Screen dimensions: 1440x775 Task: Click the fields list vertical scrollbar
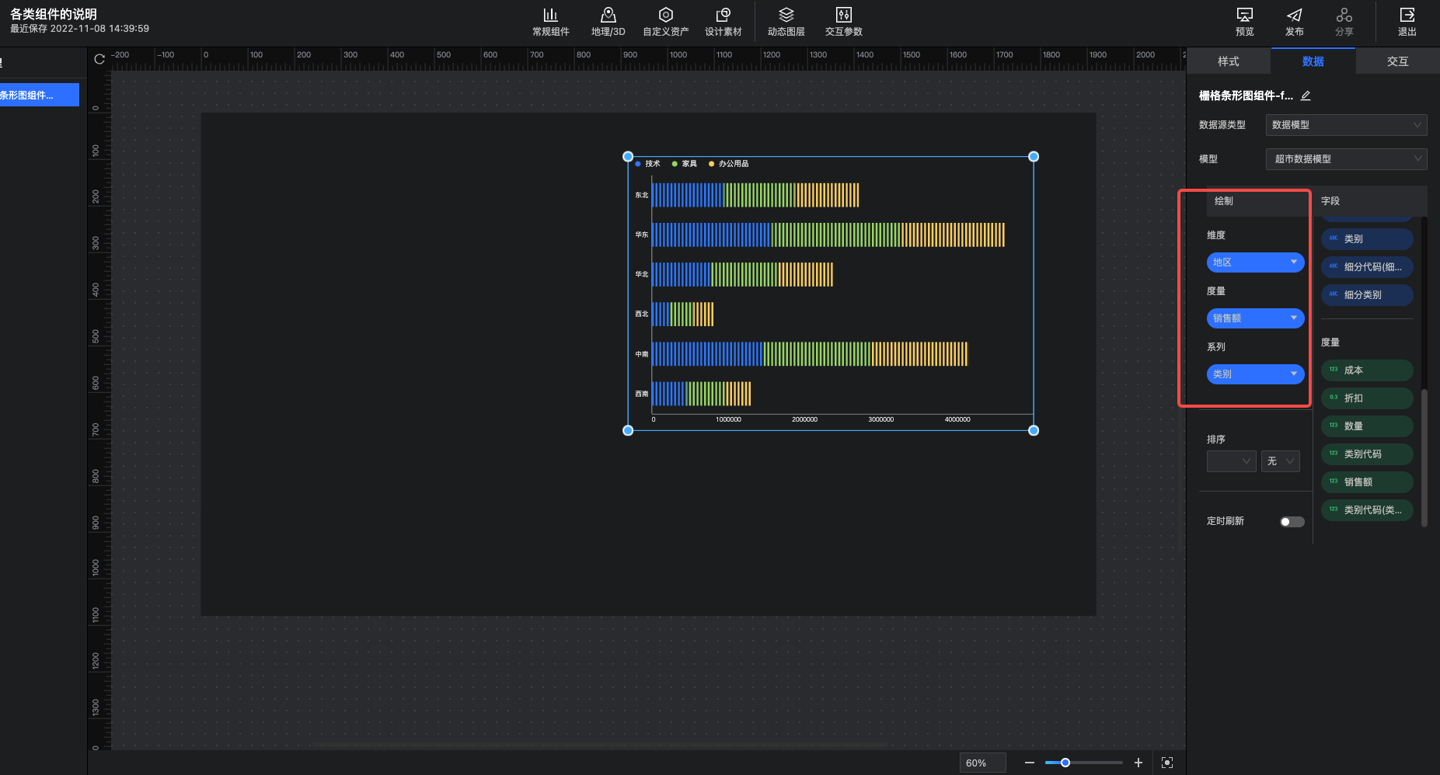point(1424,458)
